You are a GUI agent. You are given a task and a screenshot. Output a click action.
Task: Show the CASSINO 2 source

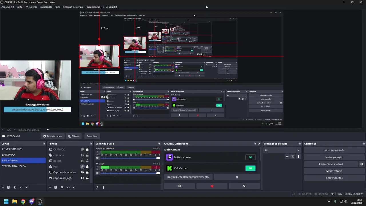click(82, 149)
